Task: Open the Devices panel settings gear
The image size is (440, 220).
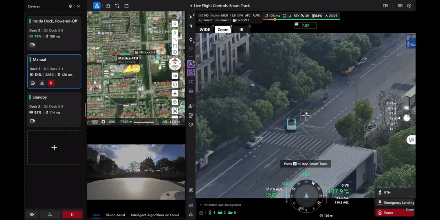Action: pyautogui.click(x=70, y=6)
